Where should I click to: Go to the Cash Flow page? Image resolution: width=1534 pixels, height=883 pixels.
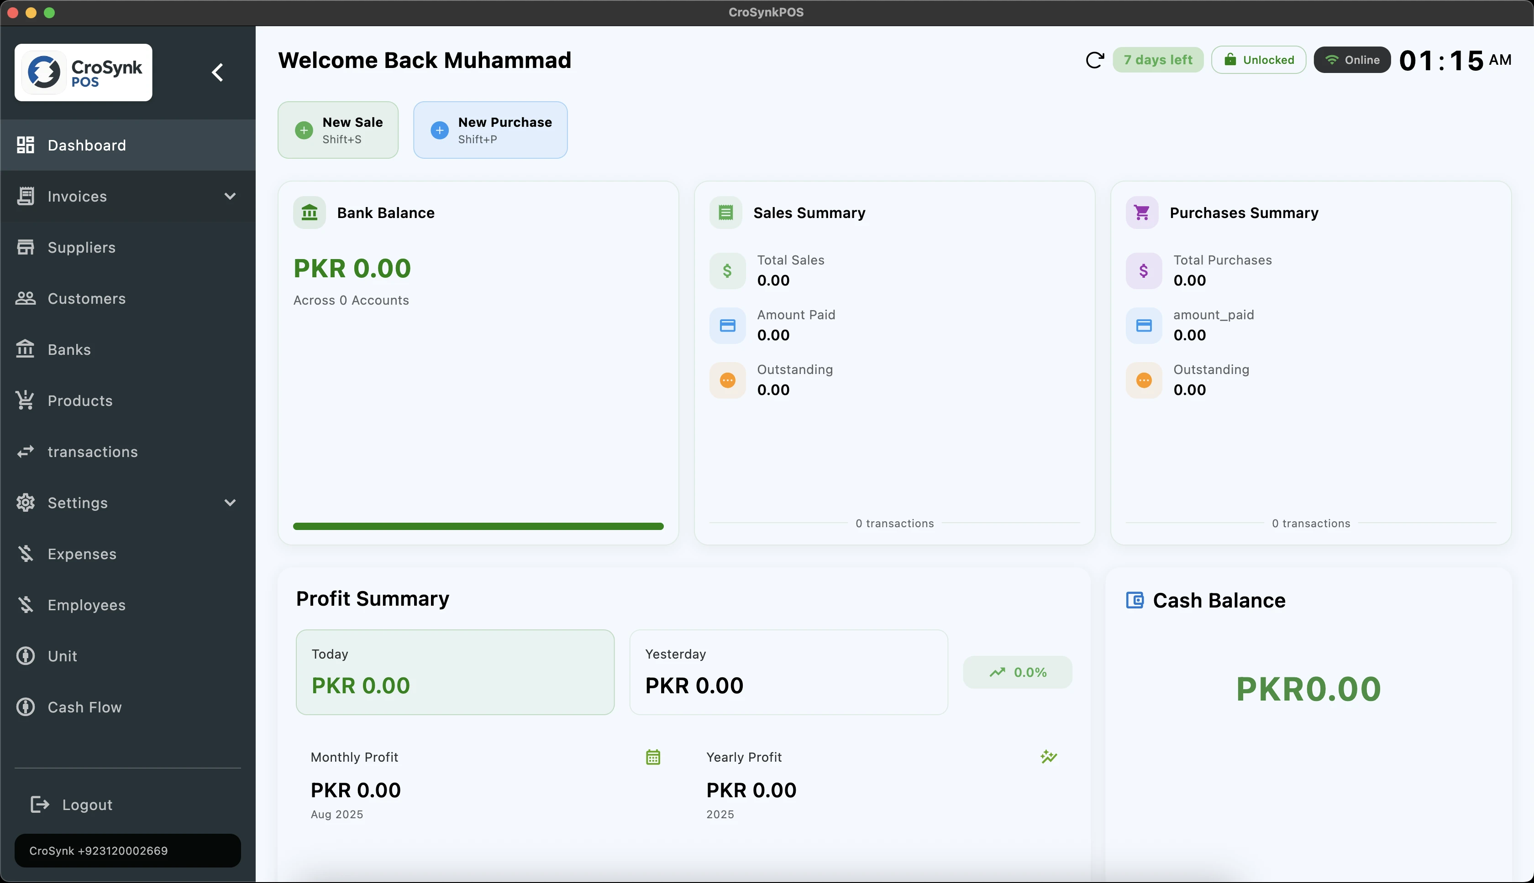(x=84, y=707)
